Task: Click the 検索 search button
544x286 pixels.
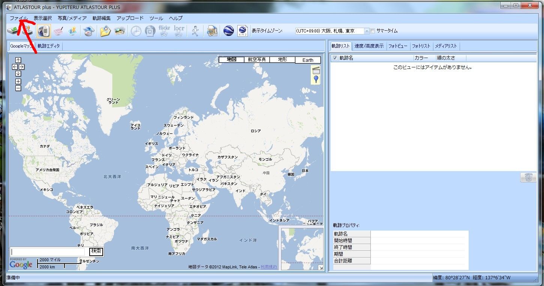Action: click(x=96, y=251)
